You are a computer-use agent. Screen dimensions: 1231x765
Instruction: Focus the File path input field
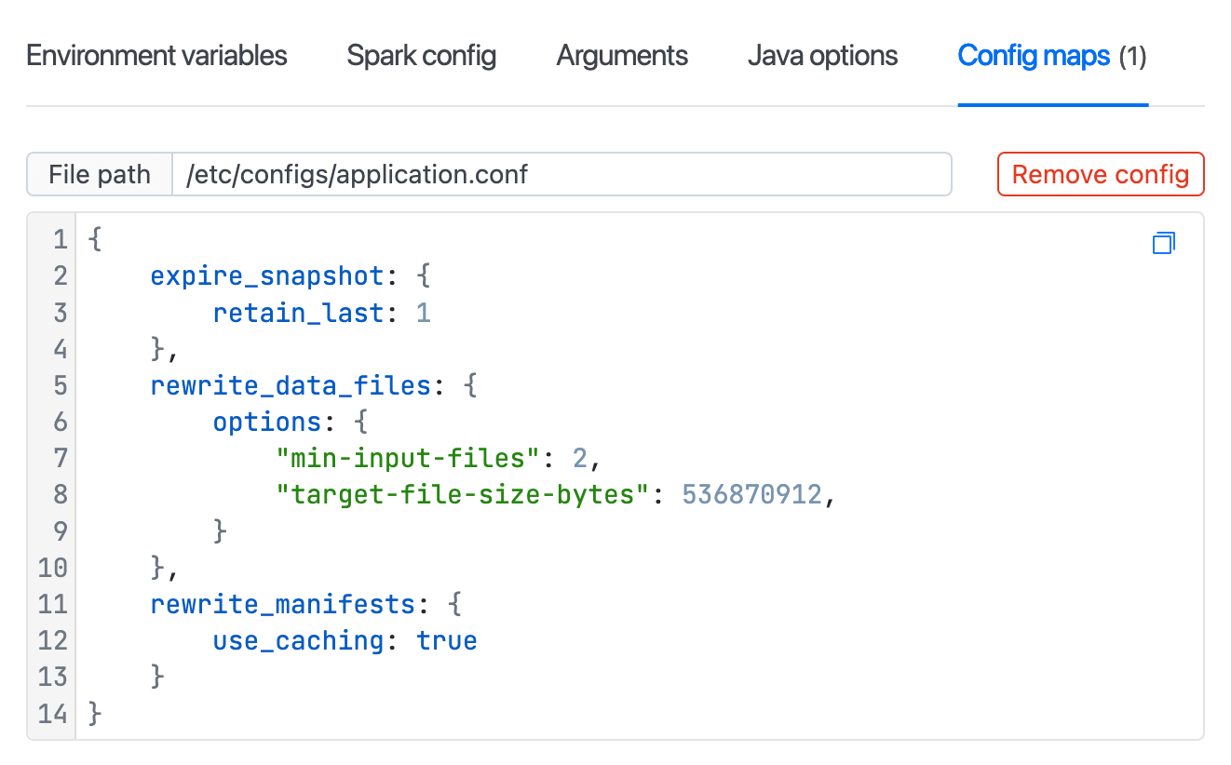coord(561,175)
